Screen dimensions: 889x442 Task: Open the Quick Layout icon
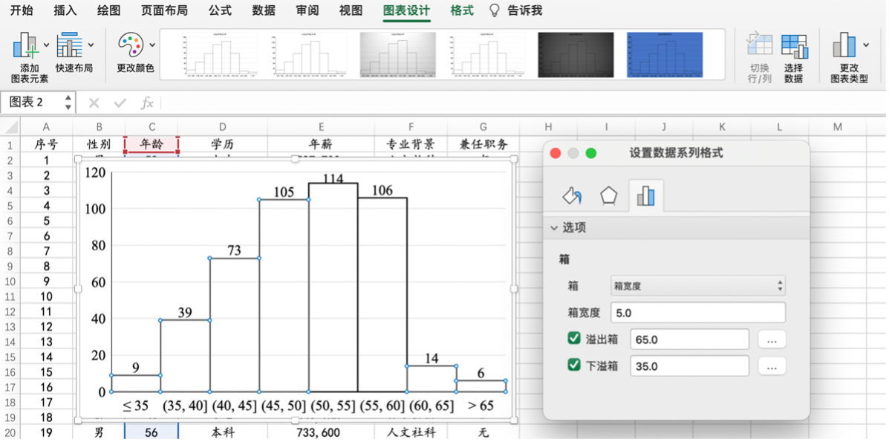(71, 46)
